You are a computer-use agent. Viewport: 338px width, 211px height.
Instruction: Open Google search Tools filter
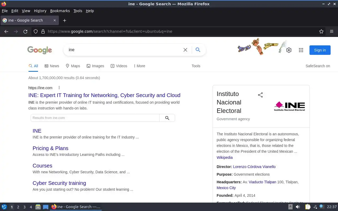click(x=196, y=66)
